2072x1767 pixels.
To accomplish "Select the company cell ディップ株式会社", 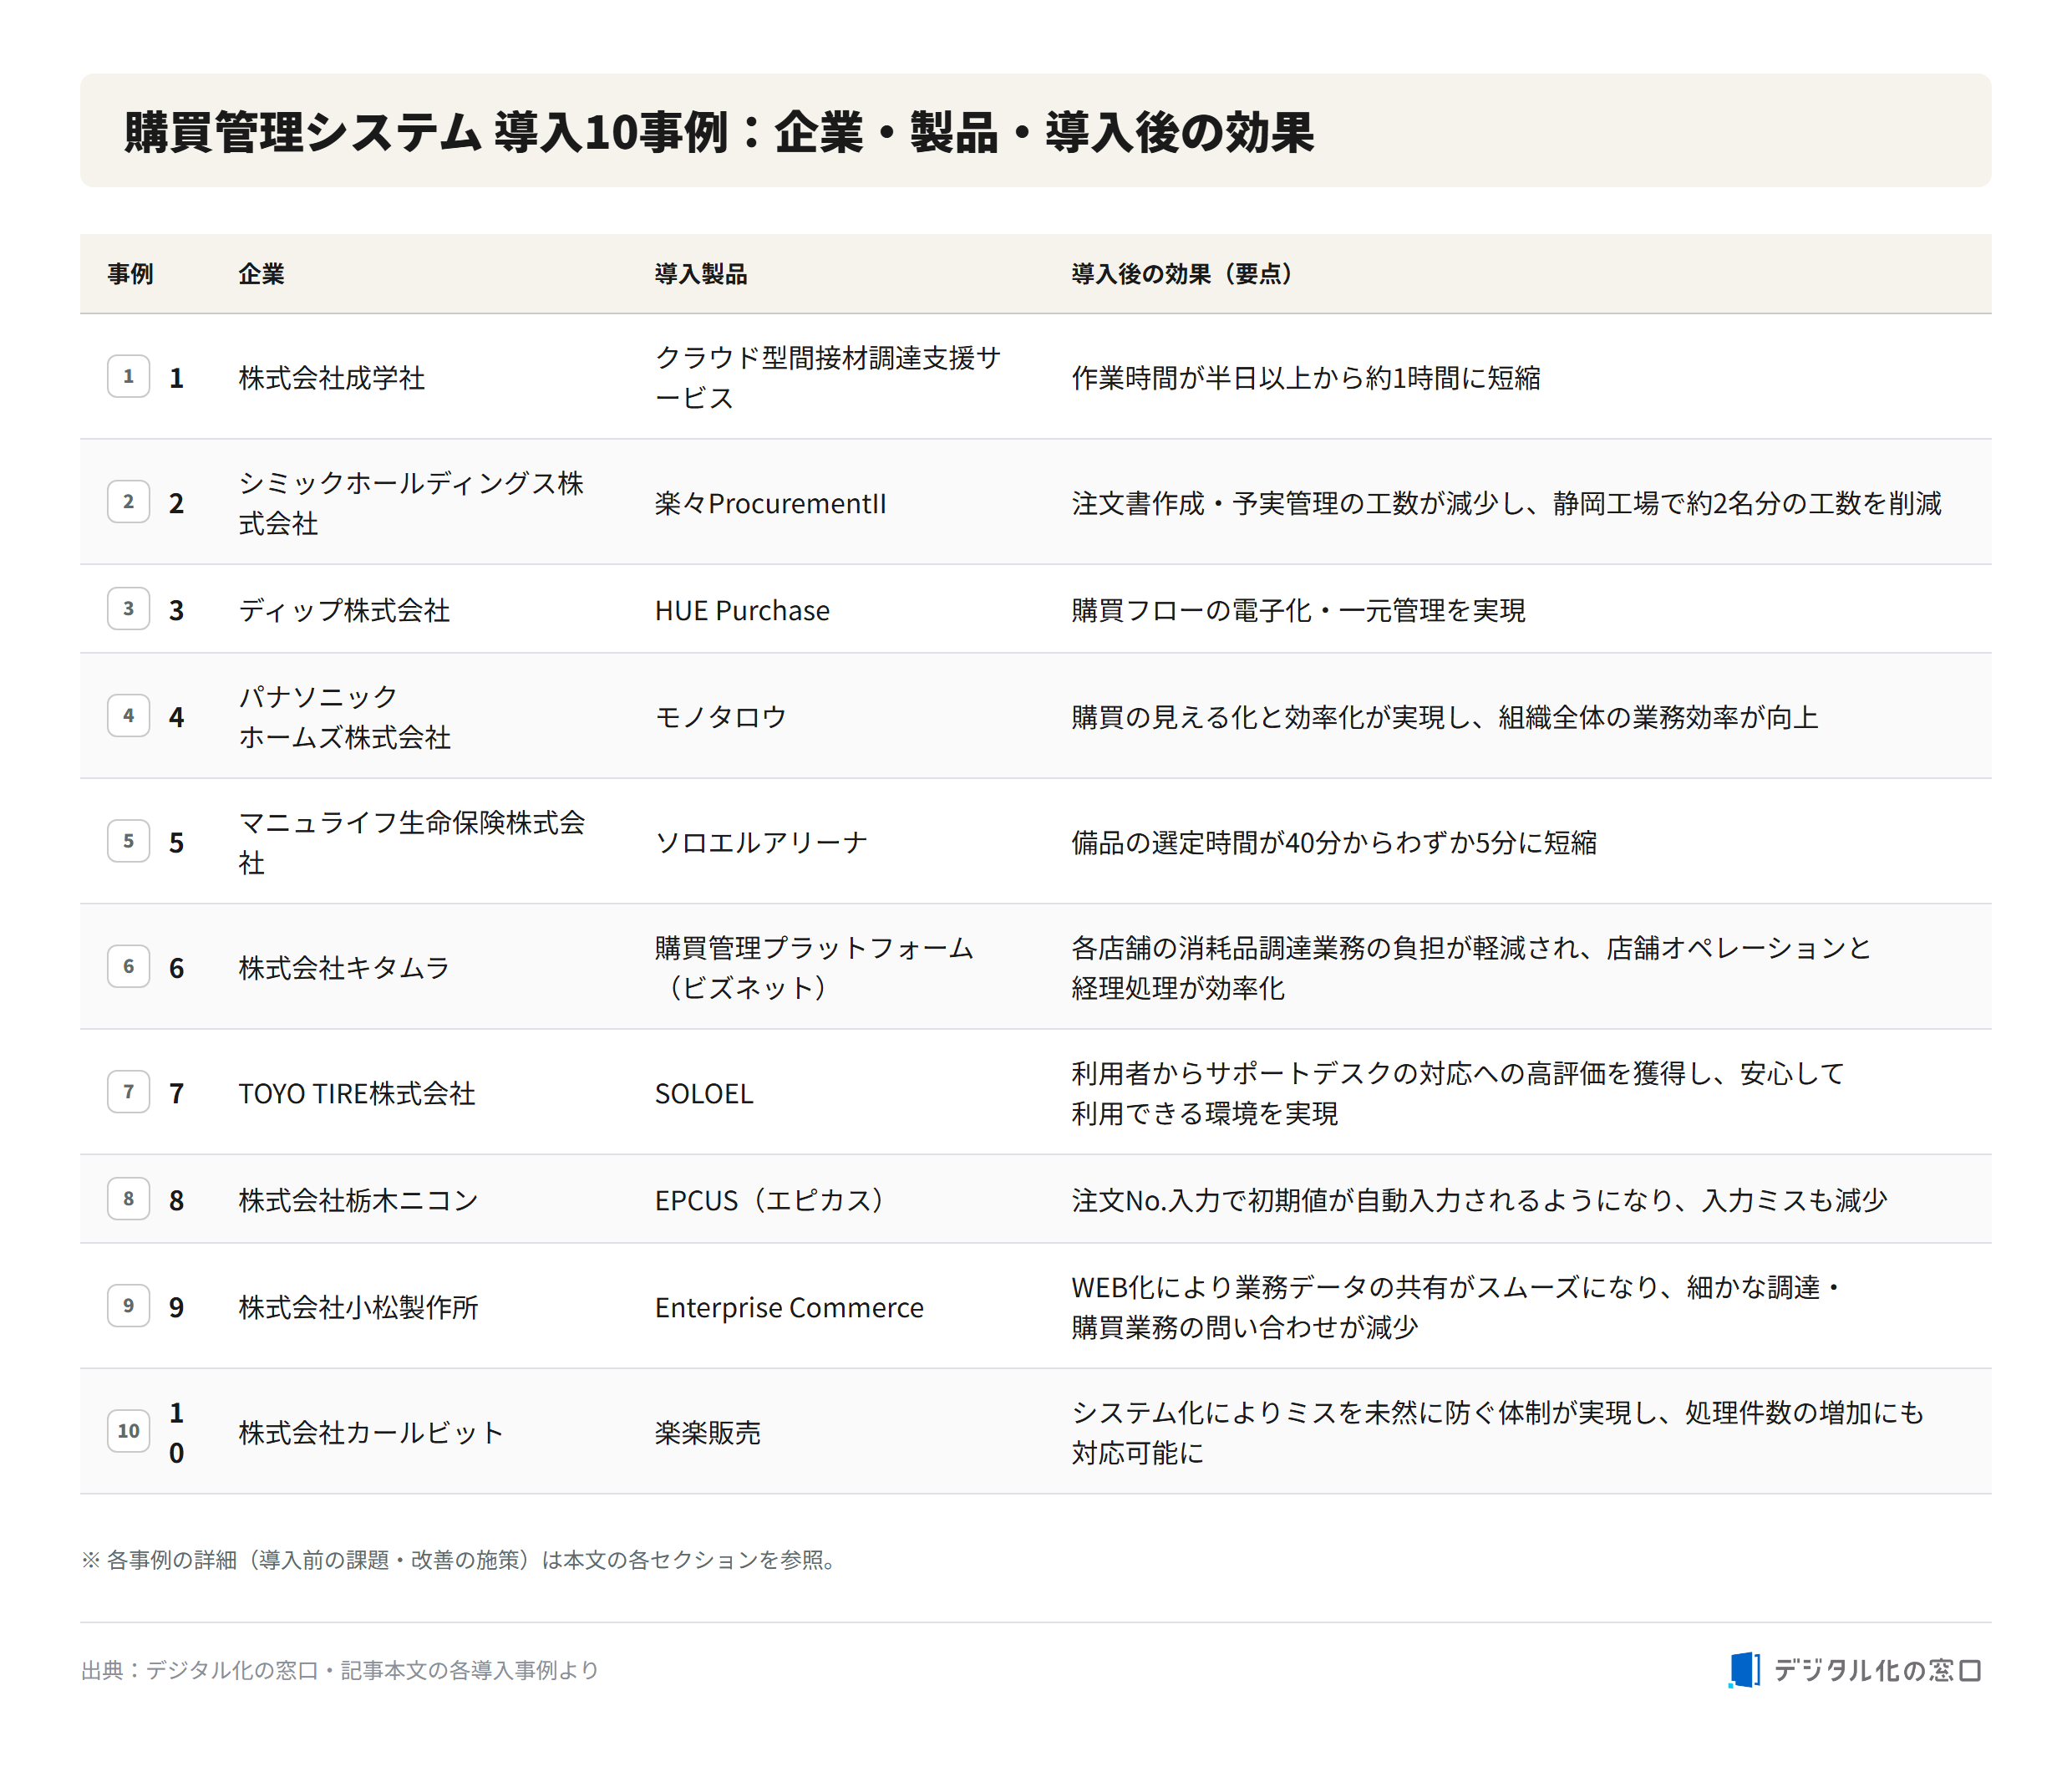I will coord(344,610).
